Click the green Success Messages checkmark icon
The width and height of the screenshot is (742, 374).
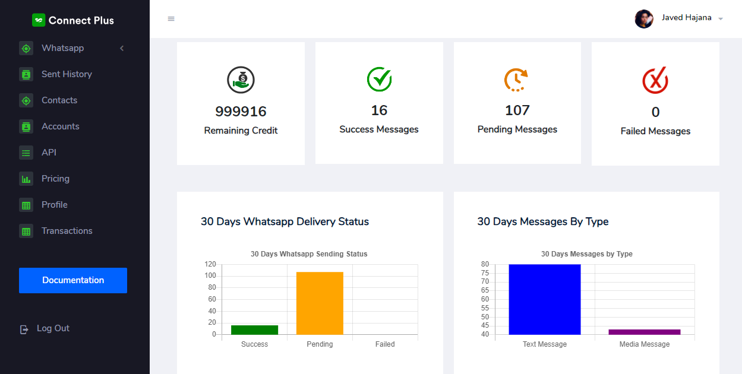379,79
